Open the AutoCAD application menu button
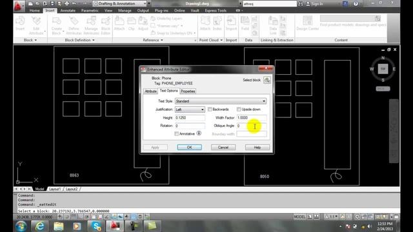Viewport: 413px width, 232px height. pos(18,6)
